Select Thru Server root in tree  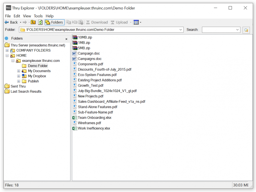[38, 45]
